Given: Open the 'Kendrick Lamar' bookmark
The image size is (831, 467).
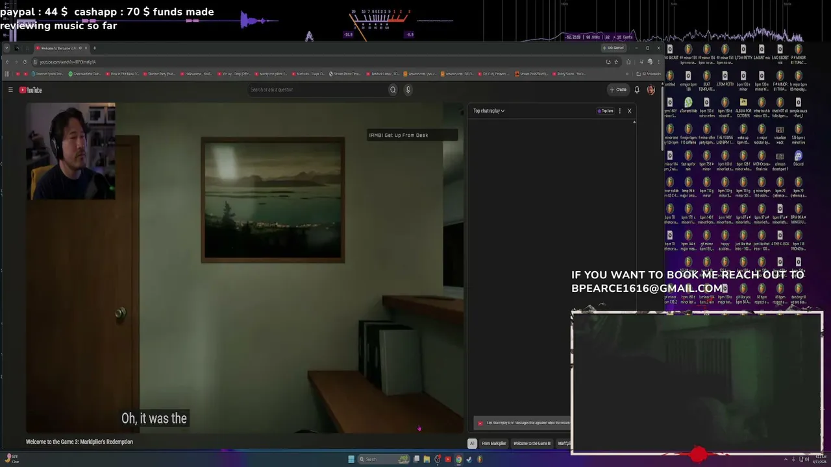Looking at the screenshot, I should [384, 74].
